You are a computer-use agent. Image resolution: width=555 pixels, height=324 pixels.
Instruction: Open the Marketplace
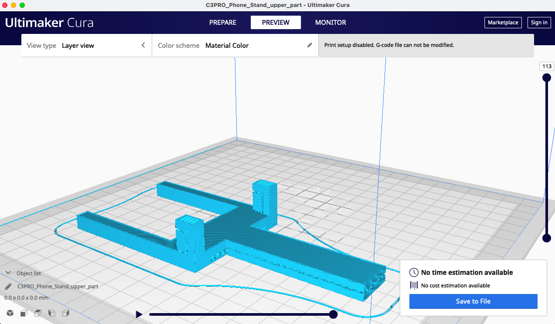pos(503,23)
